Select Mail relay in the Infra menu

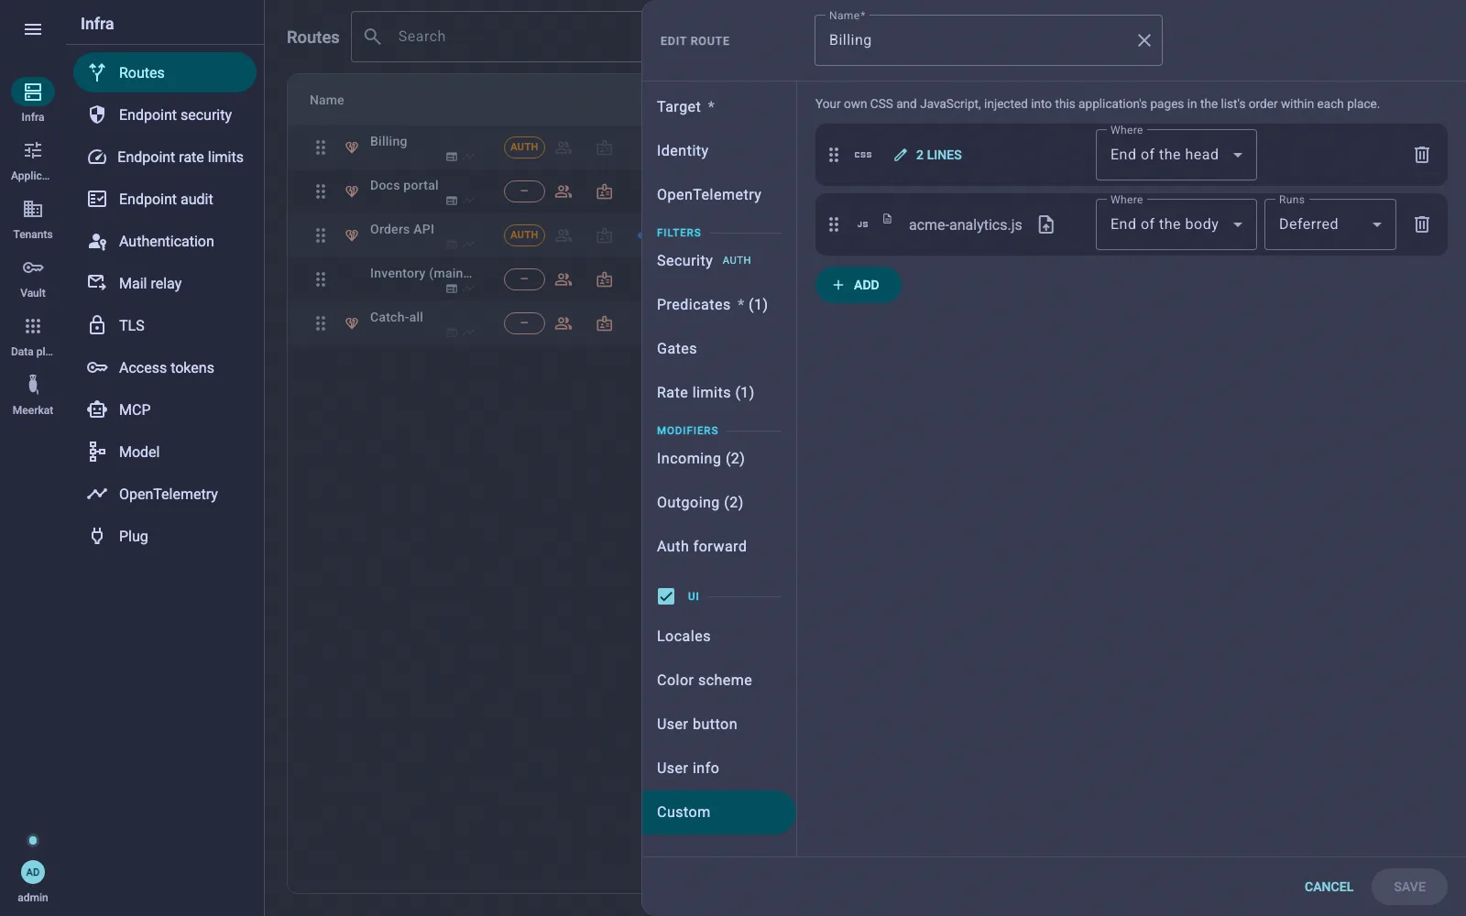pyautogui.click(x=165, y=283)
